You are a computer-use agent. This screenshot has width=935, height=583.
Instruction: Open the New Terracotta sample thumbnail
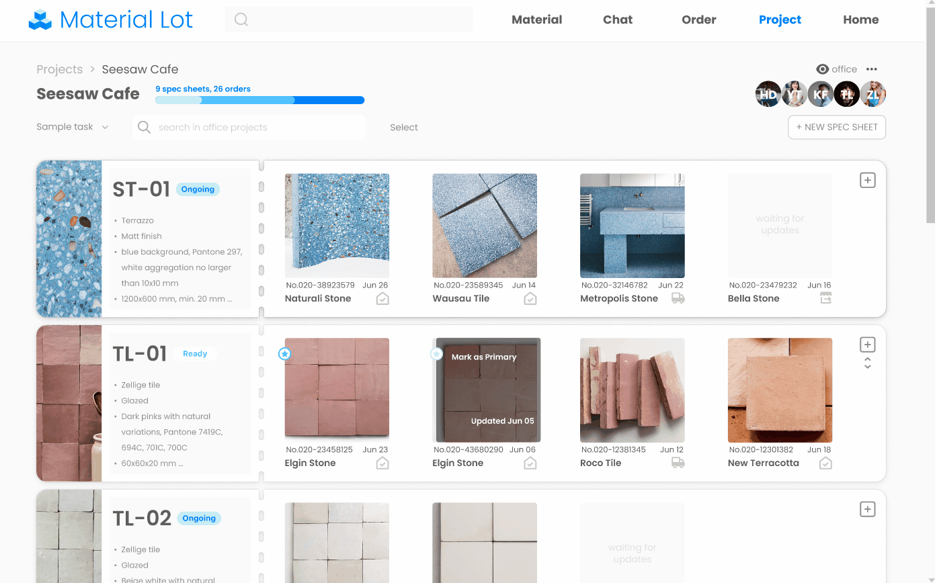(780, 390)
